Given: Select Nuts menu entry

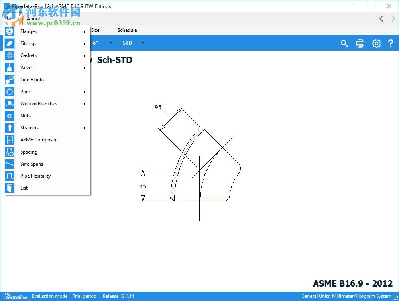Looking at the screenshot, I should pyautogui.click(x=47, y=116).
